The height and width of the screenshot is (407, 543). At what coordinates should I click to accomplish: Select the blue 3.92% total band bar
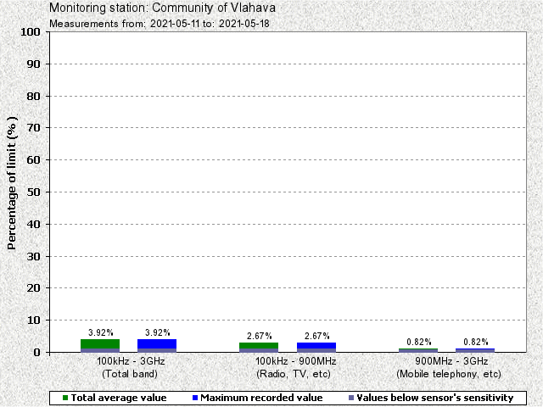[x=157, y=346]
